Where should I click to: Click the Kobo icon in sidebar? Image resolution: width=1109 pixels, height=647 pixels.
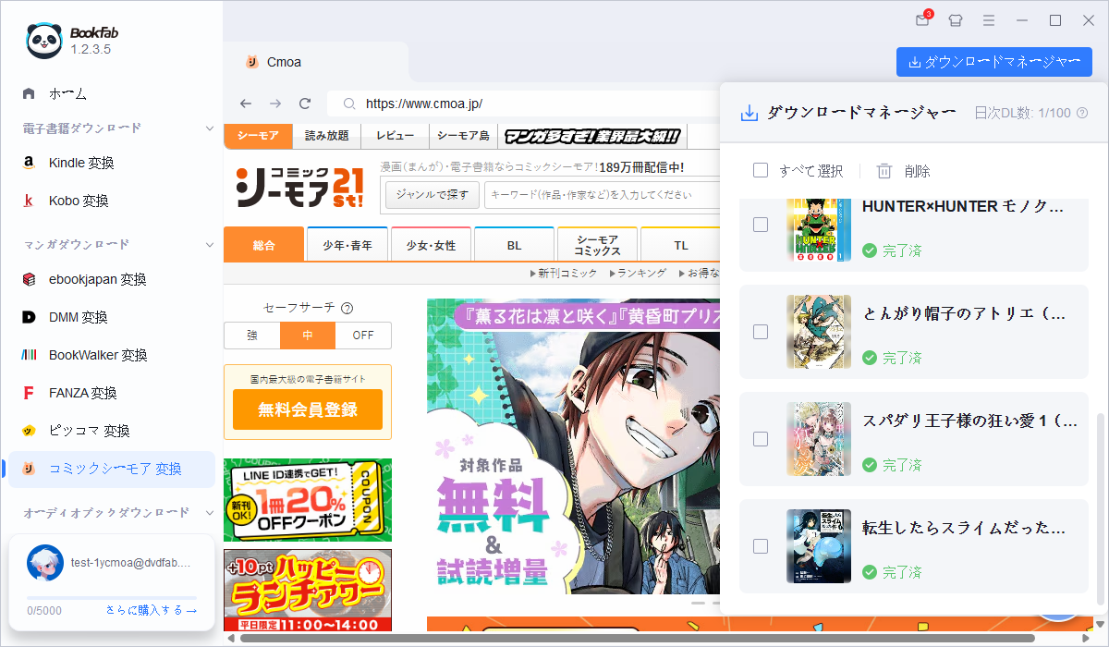tap(29, 201)
